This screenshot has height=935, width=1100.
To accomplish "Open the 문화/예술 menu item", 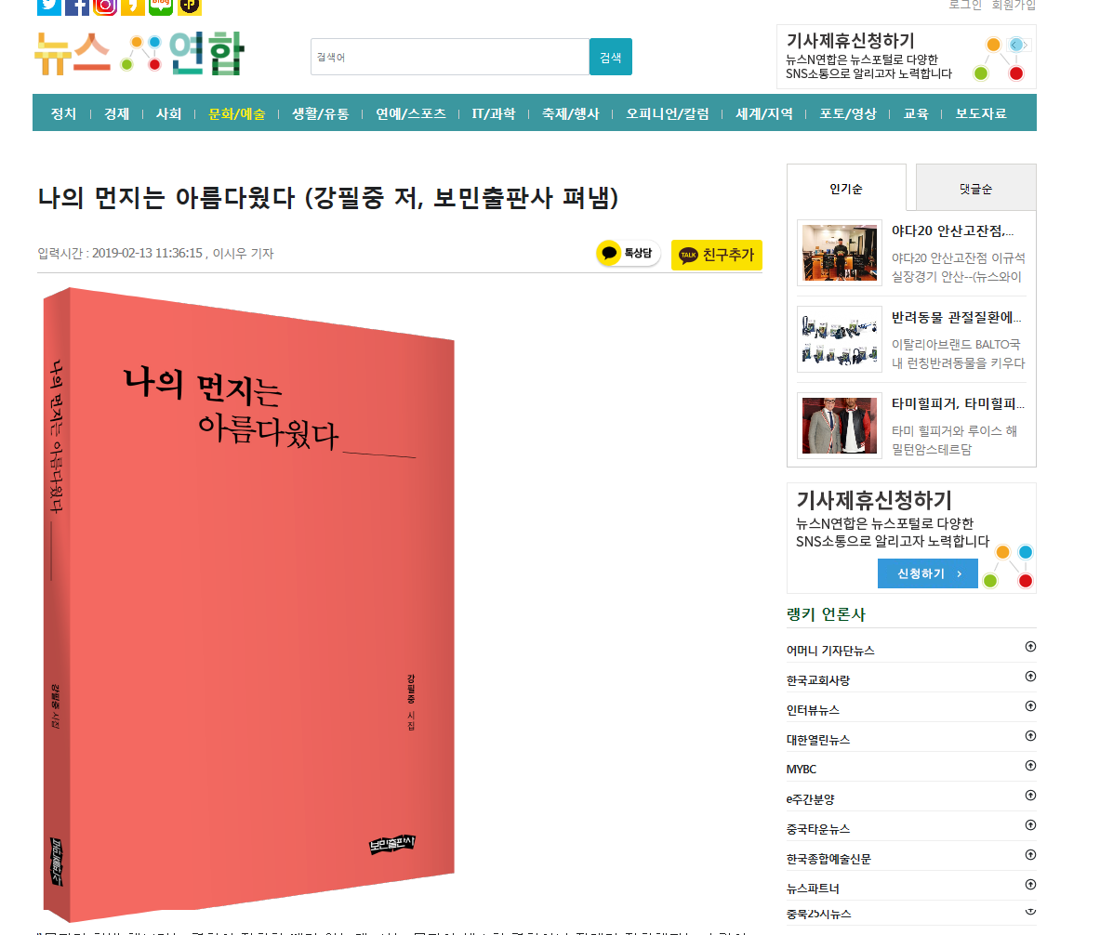I will pos(237,113).
